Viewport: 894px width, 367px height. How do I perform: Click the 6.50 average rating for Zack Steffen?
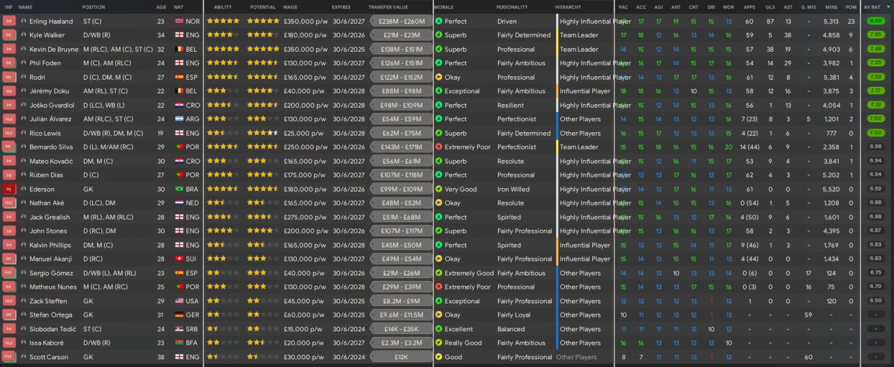pyautogui.click(x=874, y=301)
